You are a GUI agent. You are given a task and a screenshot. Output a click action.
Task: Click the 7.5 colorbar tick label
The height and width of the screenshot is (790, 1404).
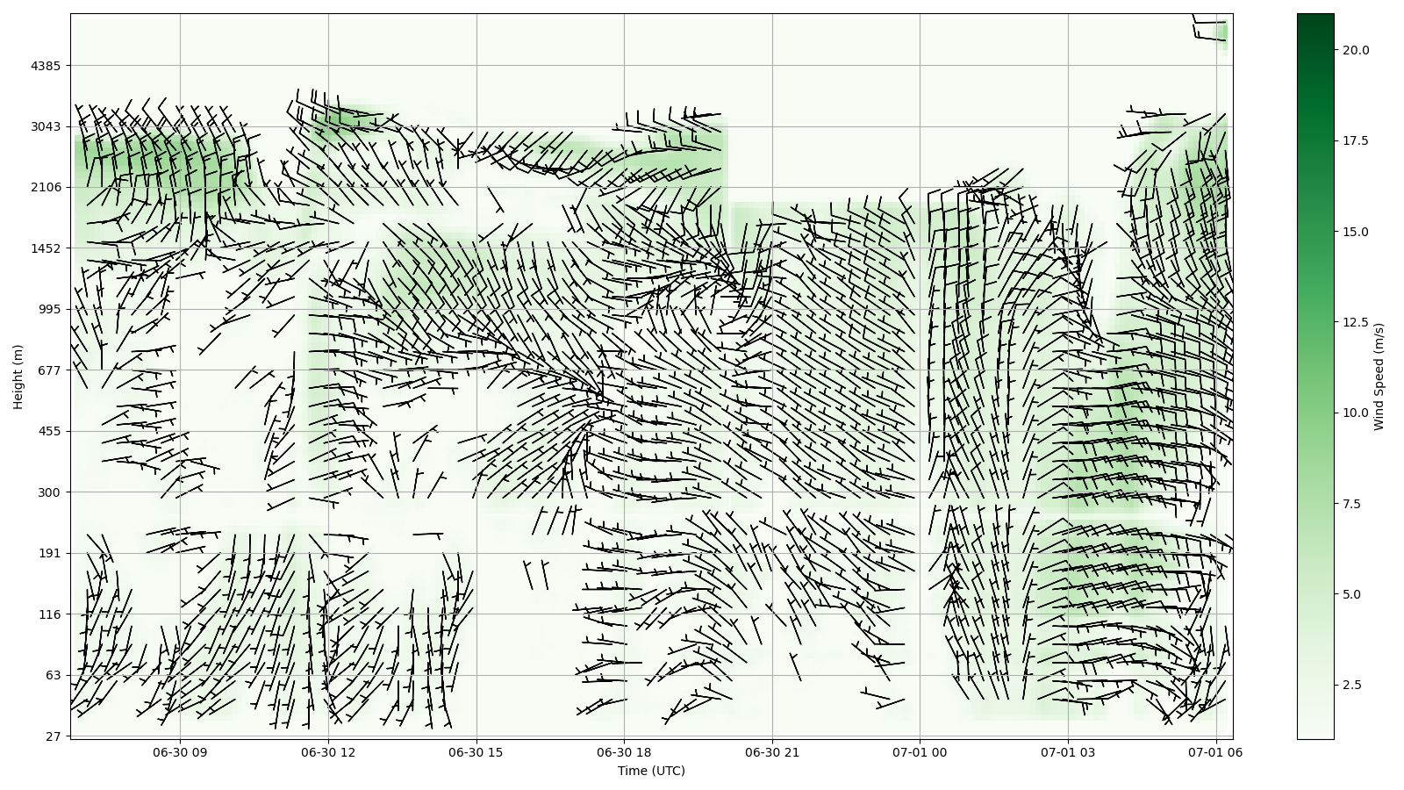coord(1351,504)
